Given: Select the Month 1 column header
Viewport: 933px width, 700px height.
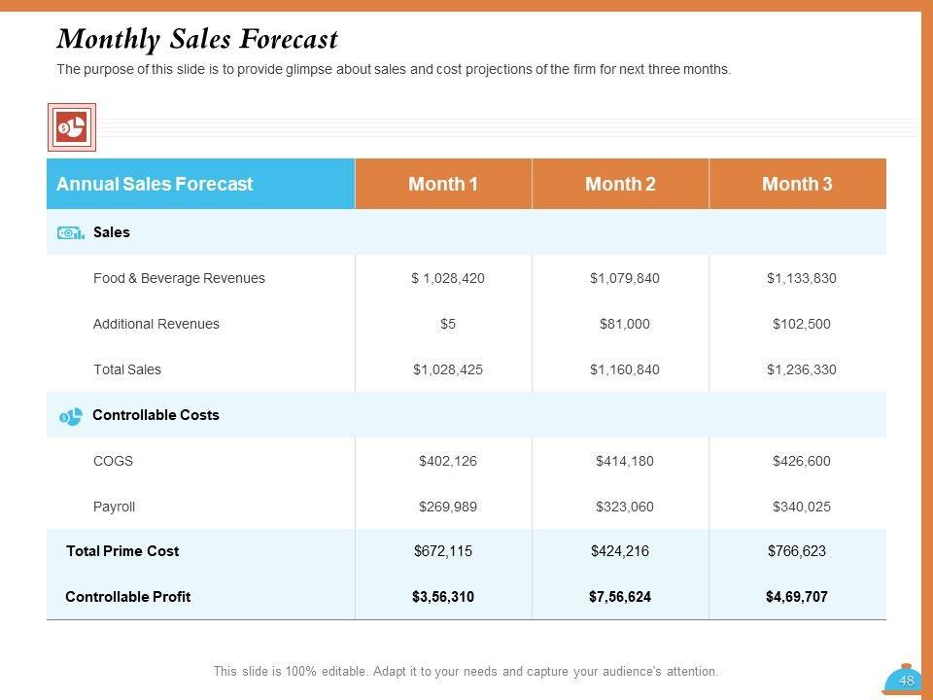Looking at the screenshot, I should click(x=443, y=184).
